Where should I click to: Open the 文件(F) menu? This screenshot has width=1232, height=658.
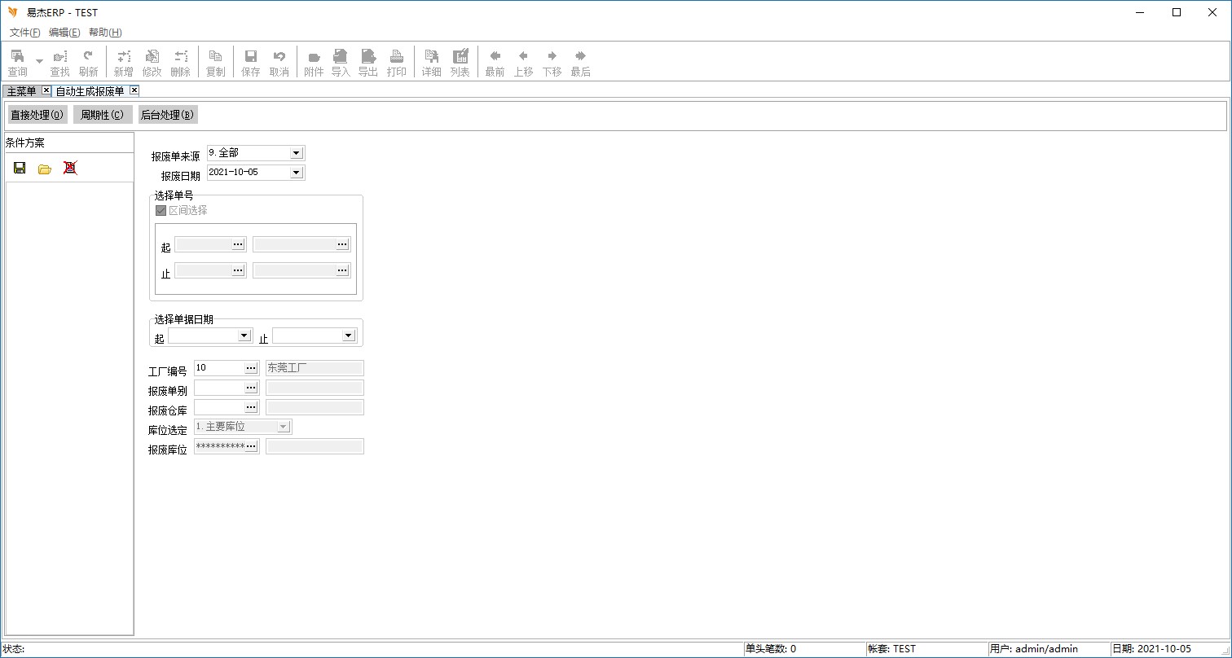tap(25, 33)
